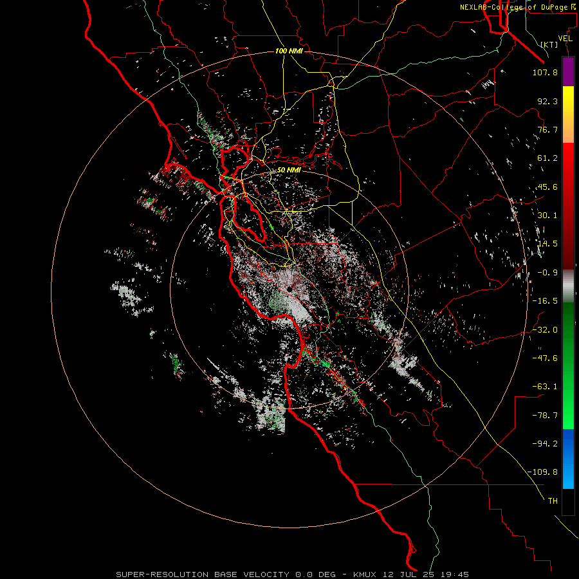Select the -78.7 scale value
The width and height of the screenshot is (579, 579).
tap(545, 416)
